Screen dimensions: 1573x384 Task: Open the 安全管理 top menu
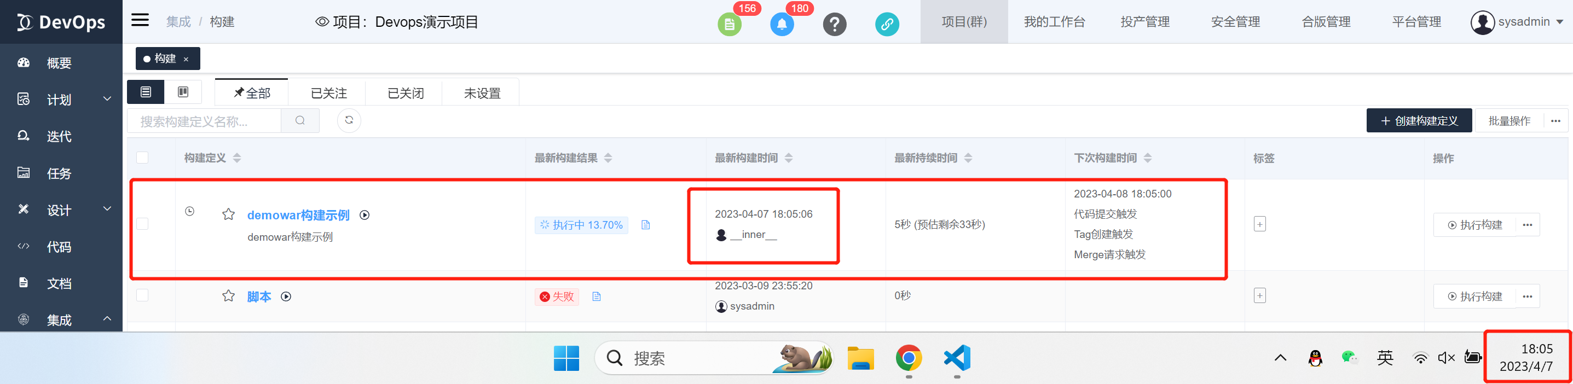(x=1235, y=22)
